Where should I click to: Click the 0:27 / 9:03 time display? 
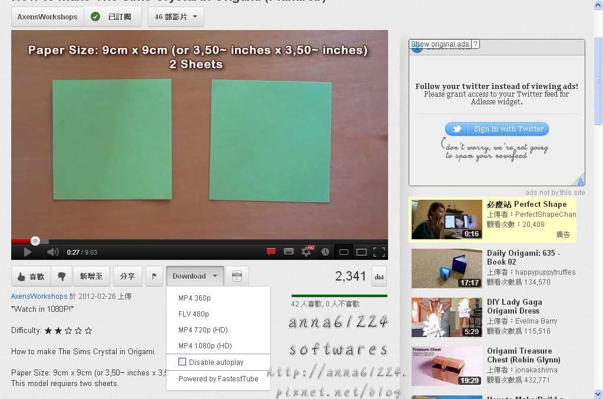pyautogui.click(x=82, y=252)
